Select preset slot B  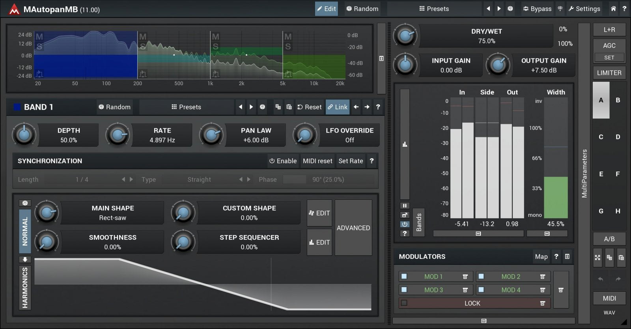618,100
